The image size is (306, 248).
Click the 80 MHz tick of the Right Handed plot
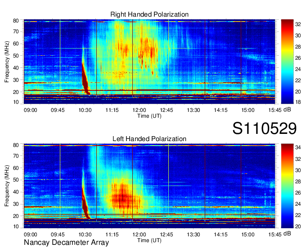(16, 21)
